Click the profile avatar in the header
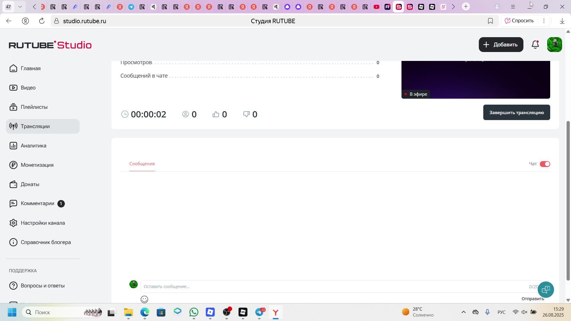571x321 pixels. pyautogui.click(x=554, y=45)
